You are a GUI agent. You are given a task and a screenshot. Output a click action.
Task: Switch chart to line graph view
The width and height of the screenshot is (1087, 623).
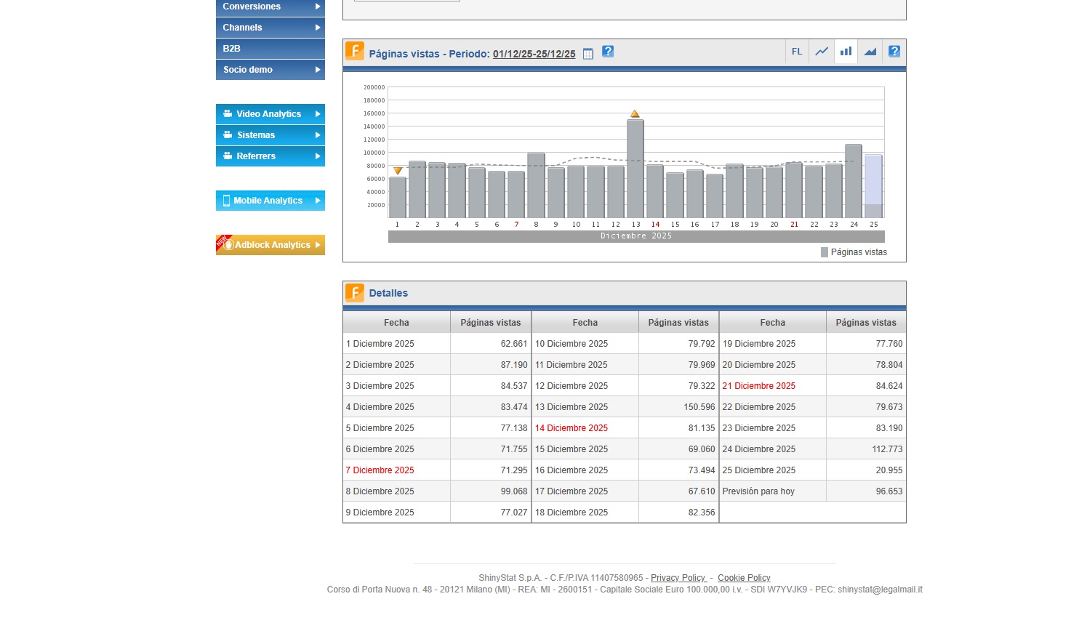(x=822, y=52)
